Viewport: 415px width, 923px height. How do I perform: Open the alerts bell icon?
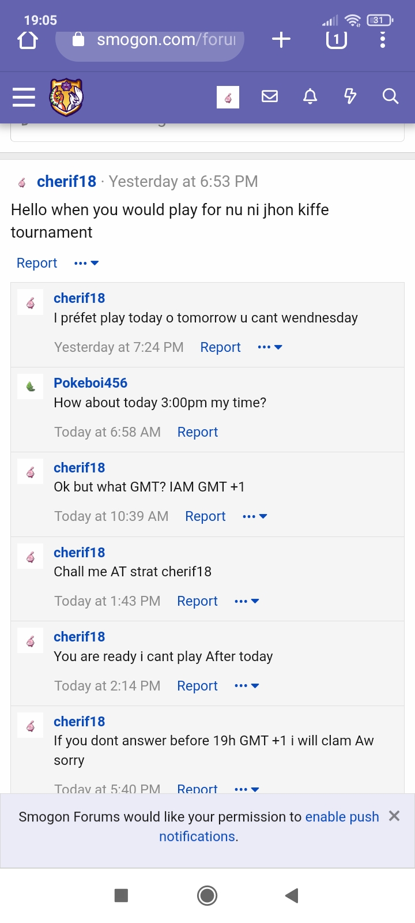tap(310, 96)
